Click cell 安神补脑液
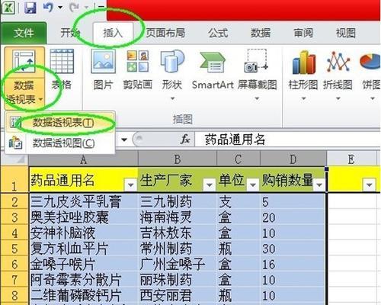This screenshot has width=381, height=305. 83,233
